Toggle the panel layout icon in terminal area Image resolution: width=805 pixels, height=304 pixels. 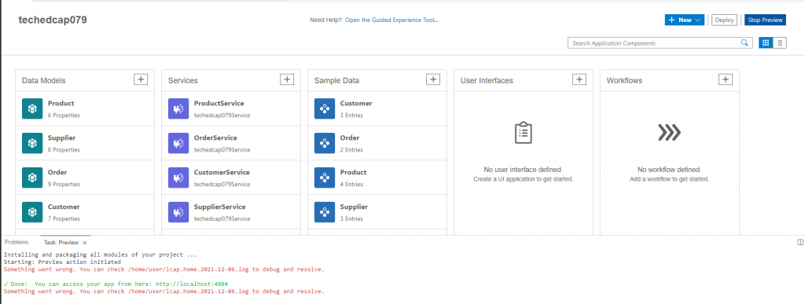799,242
